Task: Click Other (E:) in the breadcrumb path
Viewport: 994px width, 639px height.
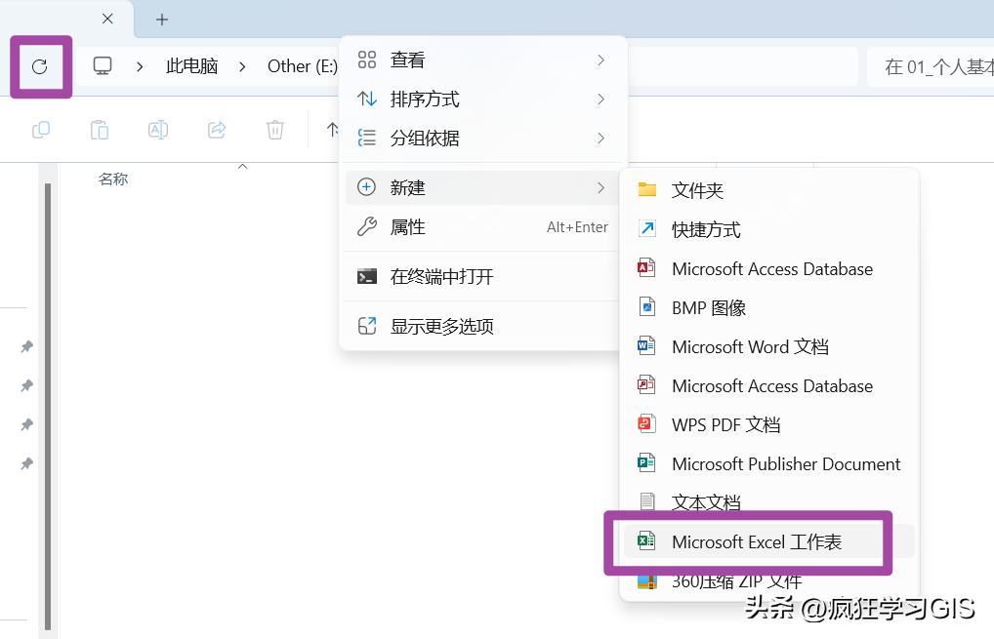Action: [x=303, y=66]
